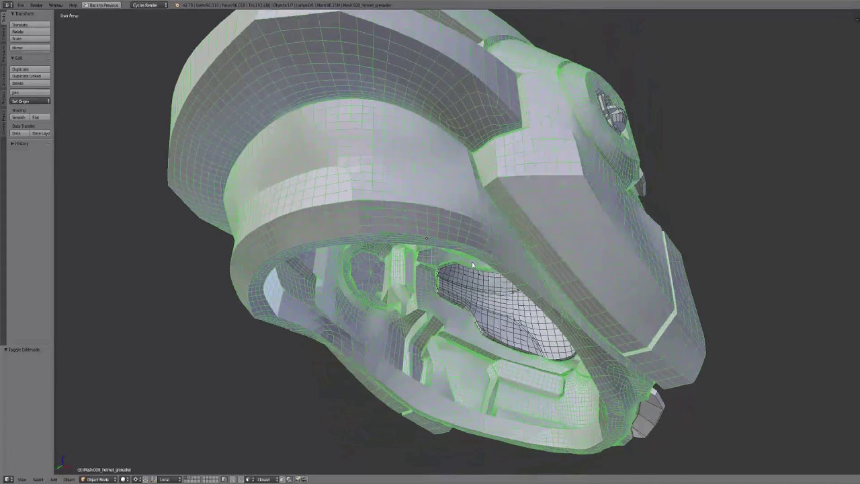
Task: Click the Data Layout button
Action: pyautogui.click(x=40, y=133)
